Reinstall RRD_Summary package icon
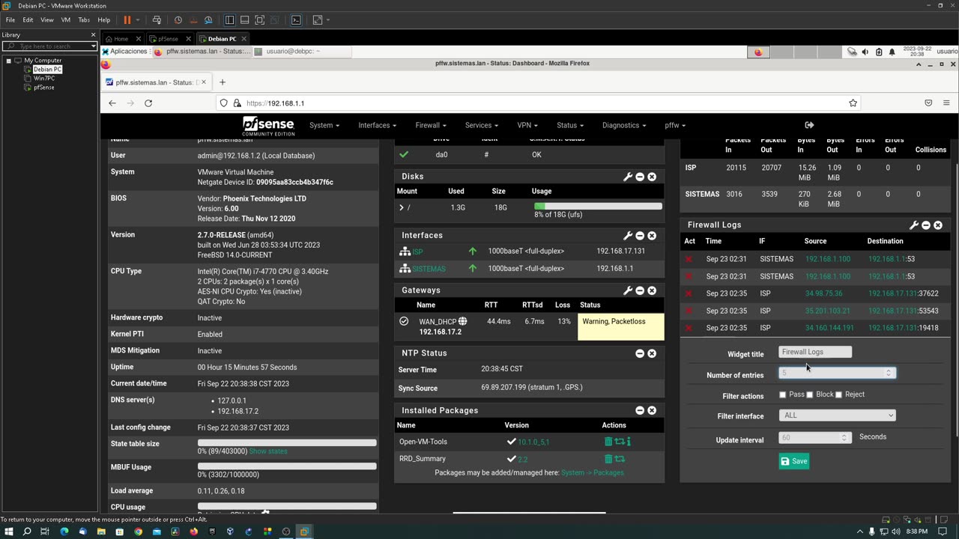Viewport: 959px width, 539px height. [620, 459]
